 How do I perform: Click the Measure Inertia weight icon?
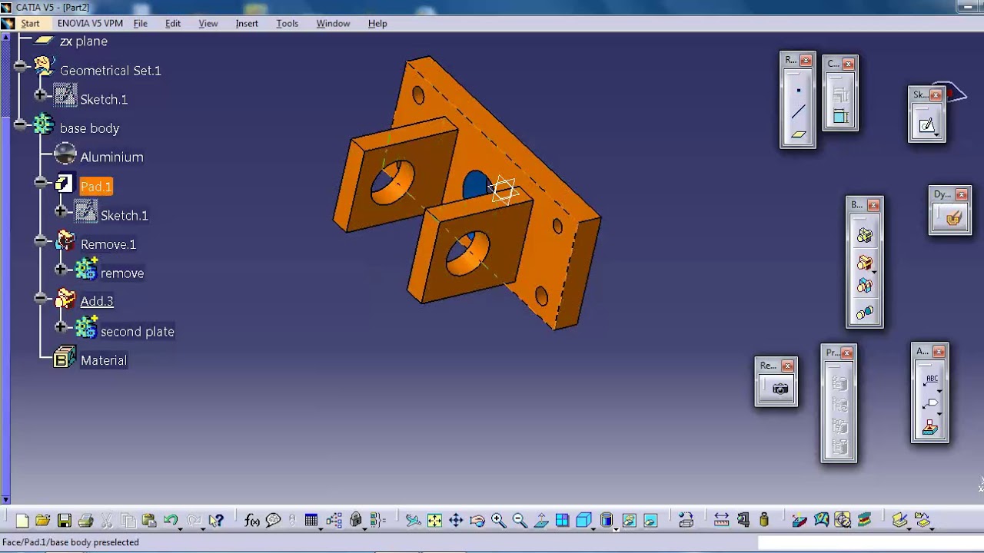[x=763, y=521]
